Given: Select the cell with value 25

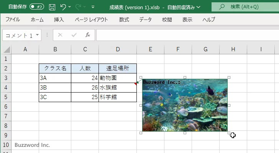Looking at the screenshot, I should tap(85, 97).
